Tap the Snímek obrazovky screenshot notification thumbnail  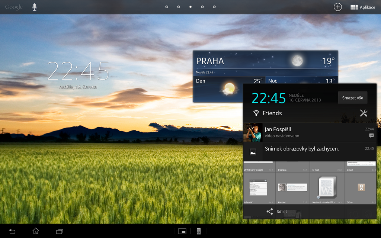click(x=253, y=152)
